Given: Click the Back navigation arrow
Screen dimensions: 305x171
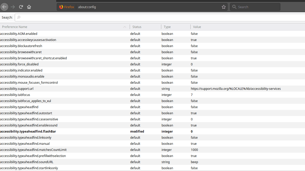Looking at the screenshot, I should (4, 7).
